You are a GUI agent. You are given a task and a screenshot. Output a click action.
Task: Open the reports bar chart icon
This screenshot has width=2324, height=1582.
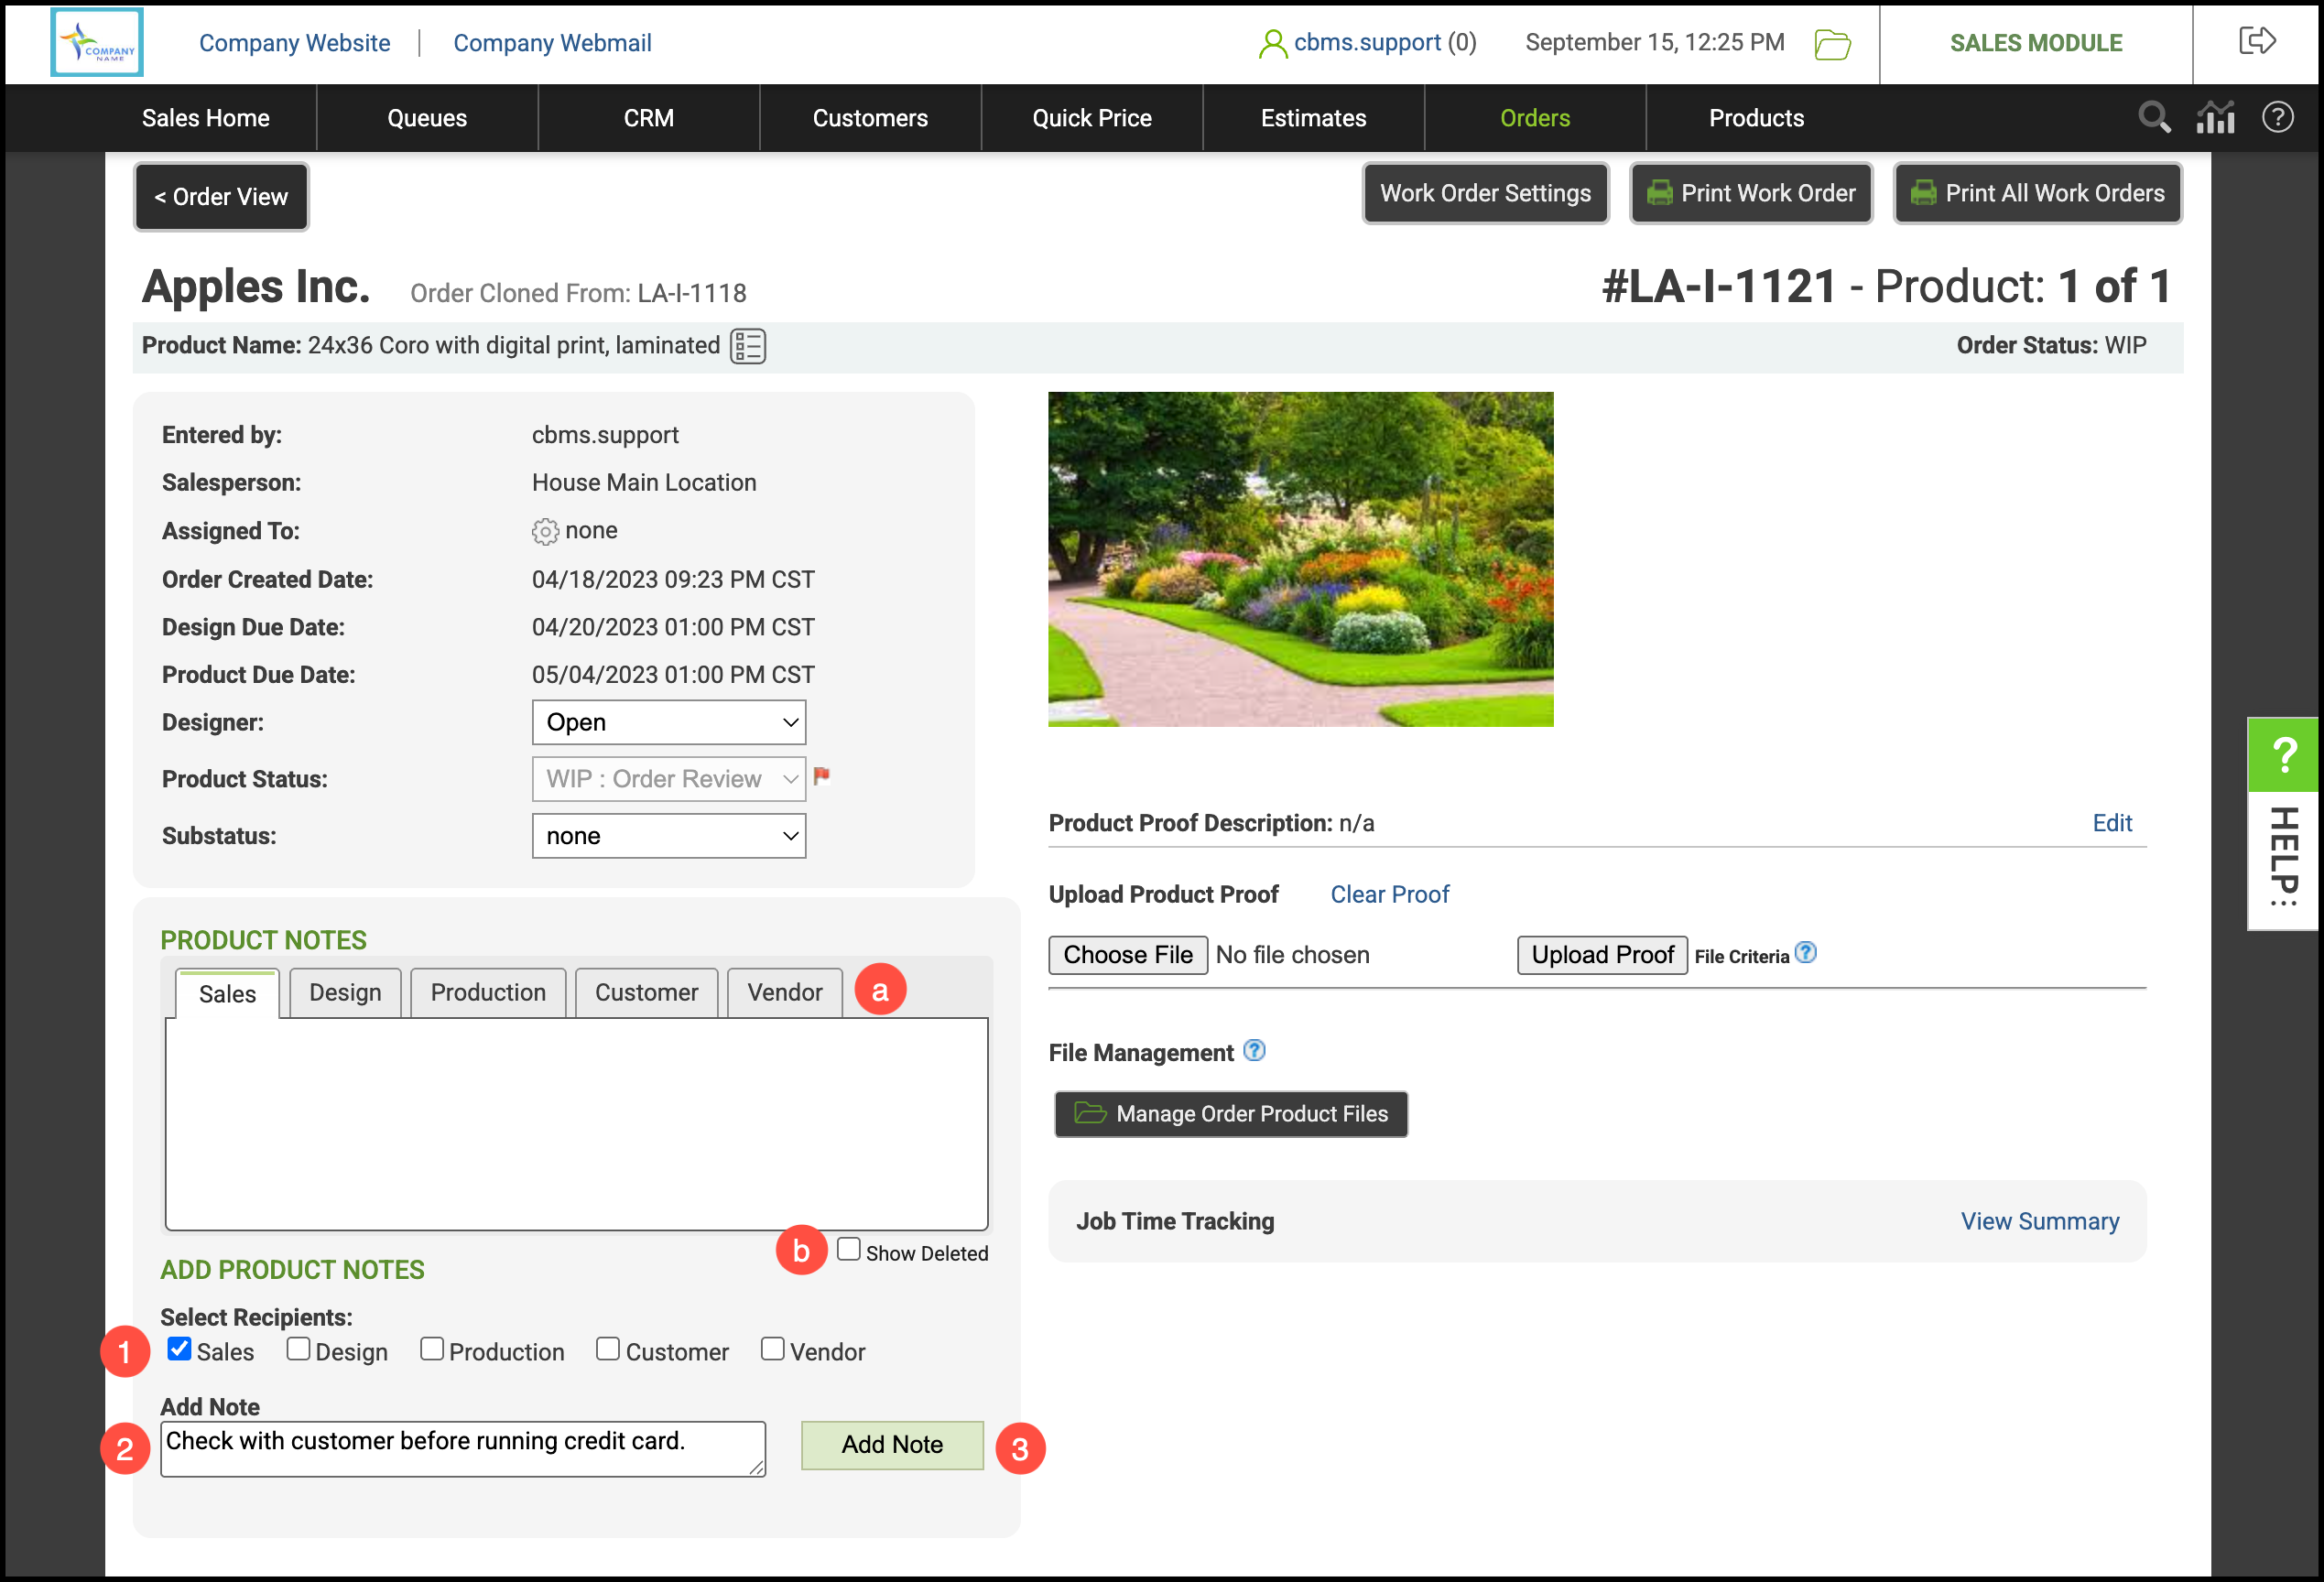pos(2215,118)
